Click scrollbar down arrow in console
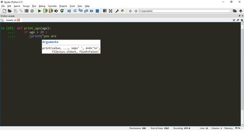The width and height of the screenshot is (244, 137). (242, 124)
